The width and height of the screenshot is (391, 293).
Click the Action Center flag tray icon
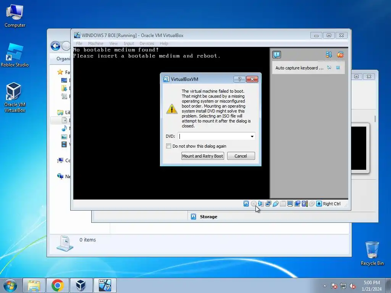[334, 286]
